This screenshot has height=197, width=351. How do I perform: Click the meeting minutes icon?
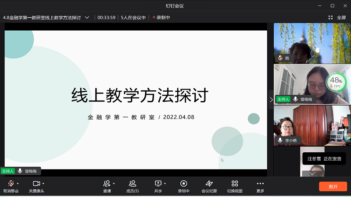click(209, 183)
